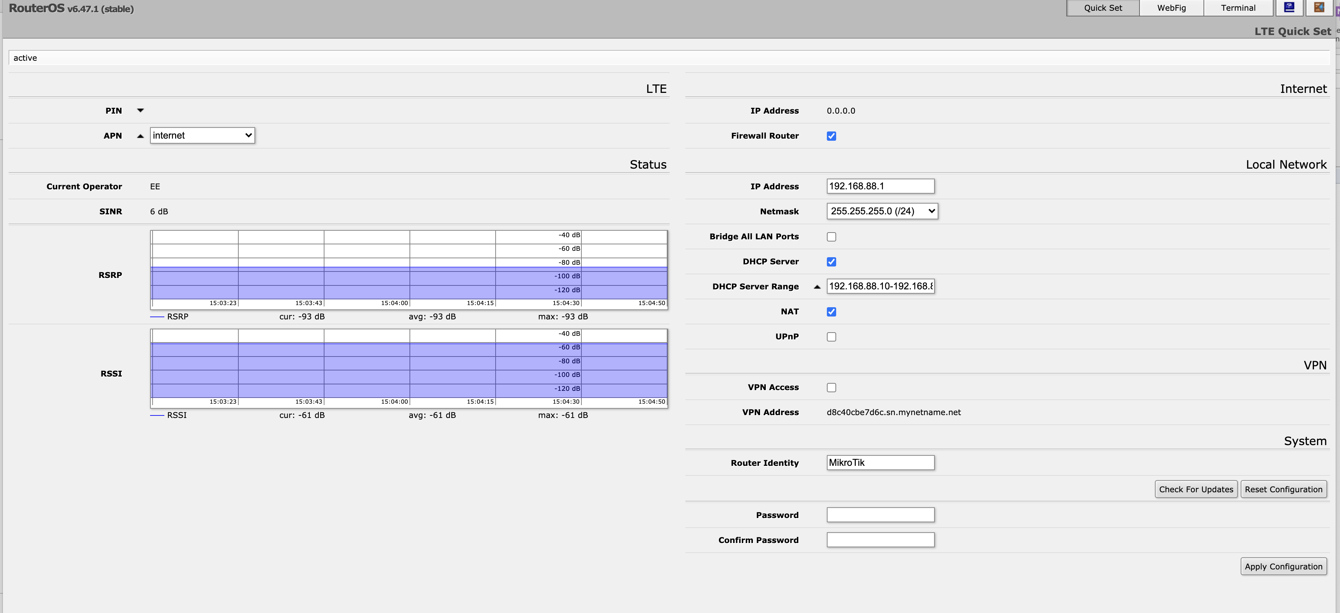
Task: Click the RSRP signal graph
Action: coord(409,270)
